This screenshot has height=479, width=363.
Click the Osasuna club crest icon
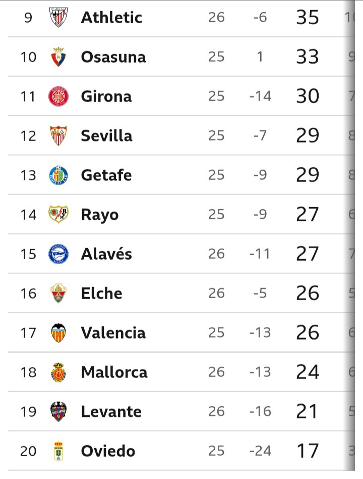pyautogui.click(x=58, y=57)
